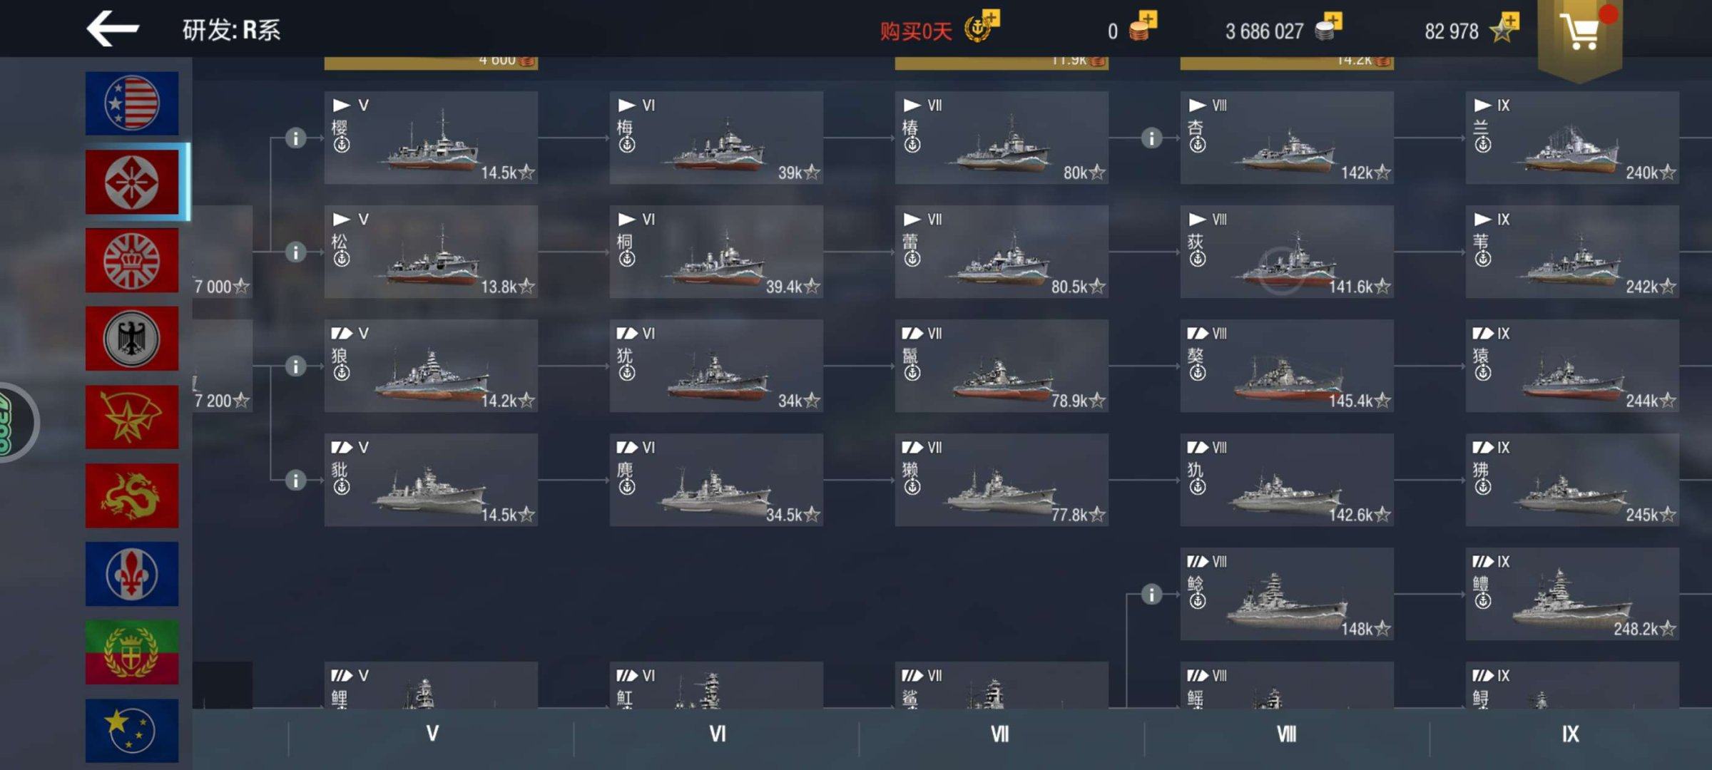Select the French fleur-de-lis nation flag
The image size is (1712, 770).
[x=132, y=574]
